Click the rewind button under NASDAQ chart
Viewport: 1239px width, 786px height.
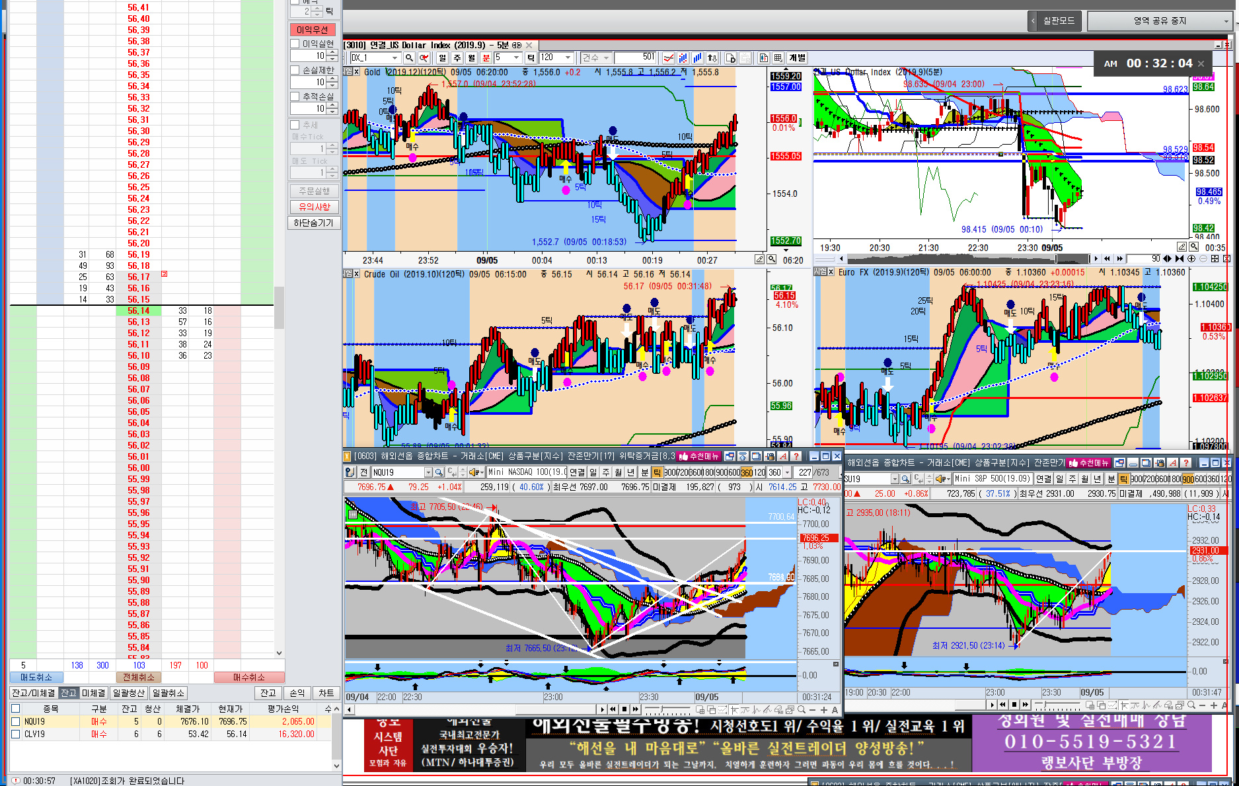[613, 709]
